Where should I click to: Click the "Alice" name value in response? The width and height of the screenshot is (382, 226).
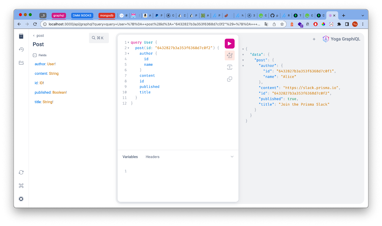[x=288, y=77]
